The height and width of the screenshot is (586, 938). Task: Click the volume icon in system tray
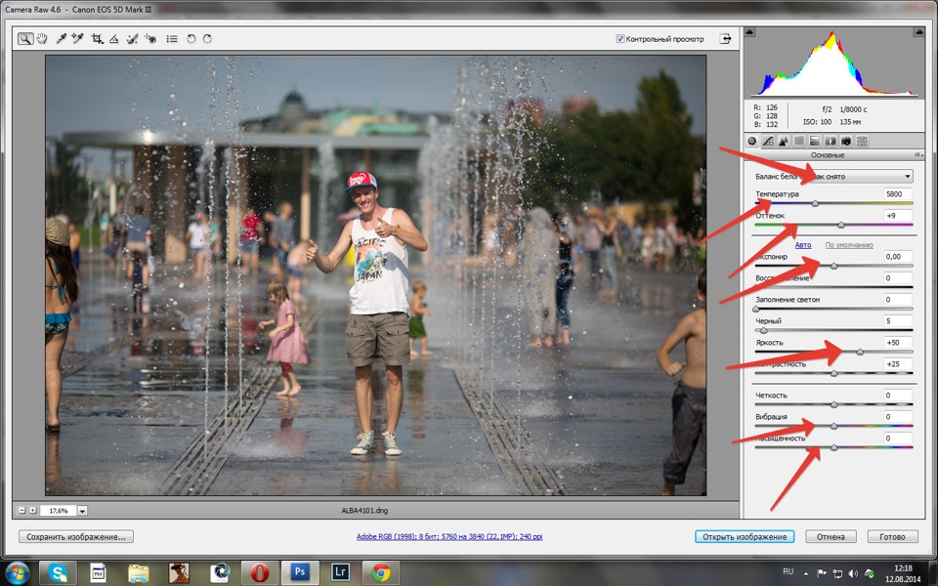pos(853,573)
